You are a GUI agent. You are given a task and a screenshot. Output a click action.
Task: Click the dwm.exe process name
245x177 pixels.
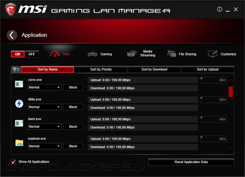tap(34, 119)
